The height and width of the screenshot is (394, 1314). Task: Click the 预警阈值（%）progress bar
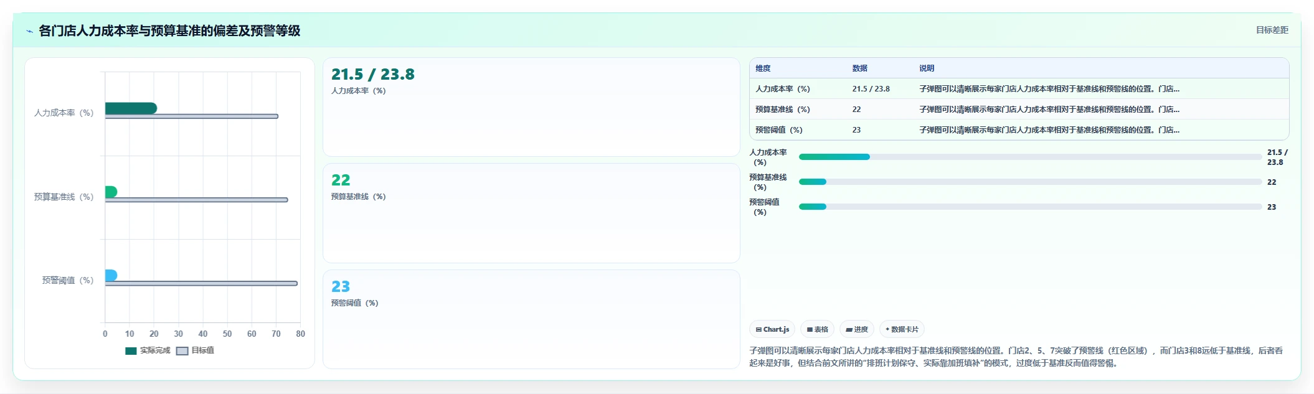(1030, 207)
